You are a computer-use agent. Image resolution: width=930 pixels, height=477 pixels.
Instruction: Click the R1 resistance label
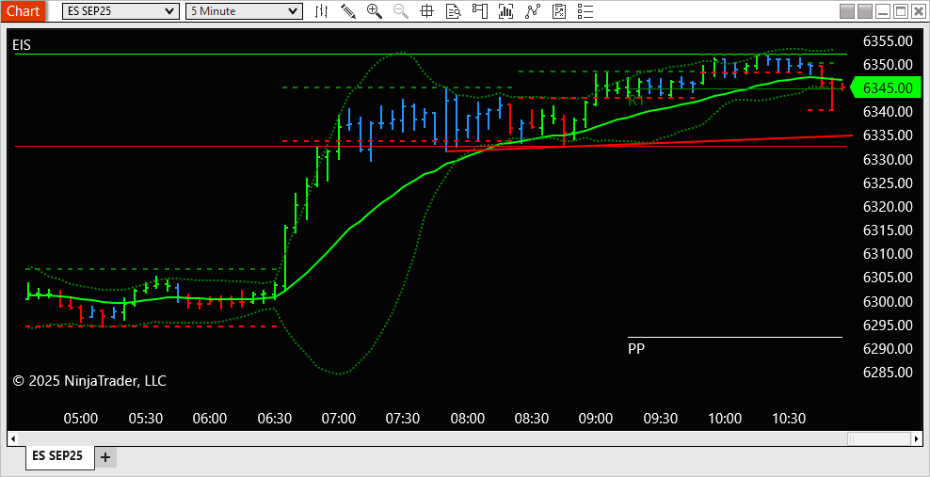point(635,100)
